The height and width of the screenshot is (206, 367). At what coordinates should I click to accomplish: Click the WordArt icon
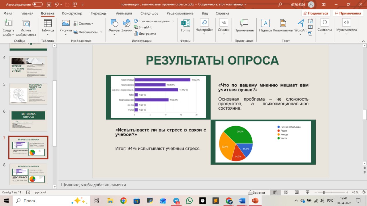tap(300, 23)
